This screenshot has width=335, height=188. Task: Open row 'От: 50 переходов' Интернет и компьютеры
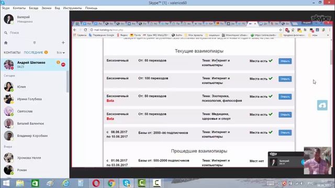pos(285,61)
